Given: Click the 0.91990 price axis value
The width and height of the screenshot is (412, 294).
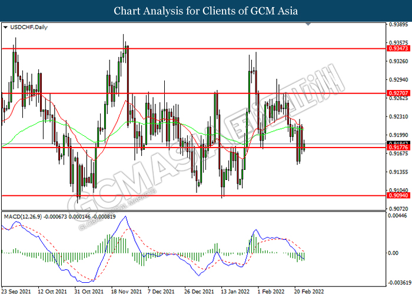Looking at the screenshot, I should (x=399, y=135).
